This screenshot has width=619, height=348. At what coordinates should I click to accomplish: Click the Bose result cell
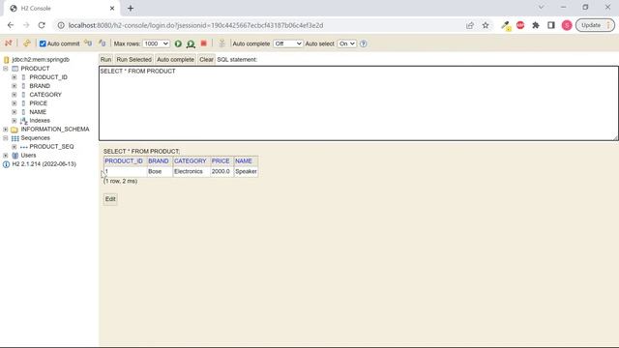(160, 172)
